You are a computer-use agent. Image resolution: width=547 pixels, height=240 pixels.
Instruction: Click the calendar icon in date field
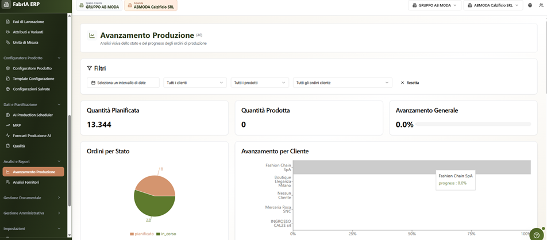(93, 83)
